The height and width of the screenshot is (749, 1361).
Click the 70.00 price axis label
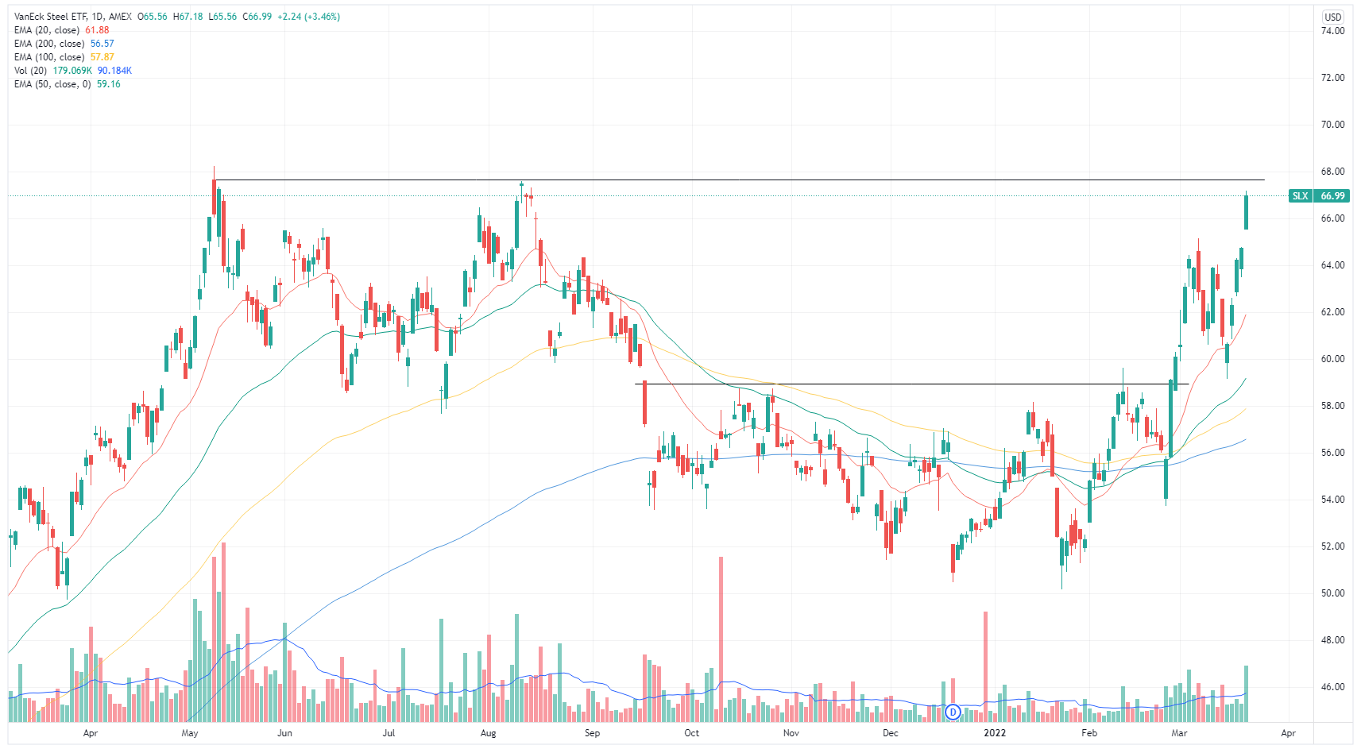pos(1332,125)
